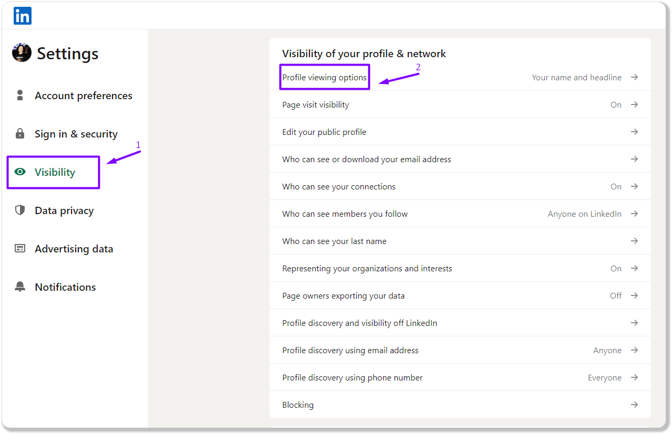The image size is (672, 434).
Task: Click the Notifications bell icon
Action: (20, 287)
